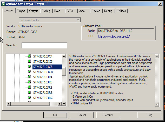Viewport: 165px width, 122px height.
Task: Click the chip icon beside STM32F103R8
Action: tap(29, 87)
